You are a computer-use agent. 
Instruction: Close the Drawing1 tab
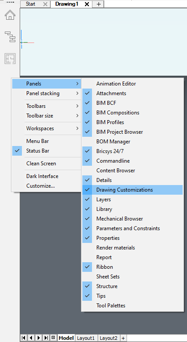point(87,4)
